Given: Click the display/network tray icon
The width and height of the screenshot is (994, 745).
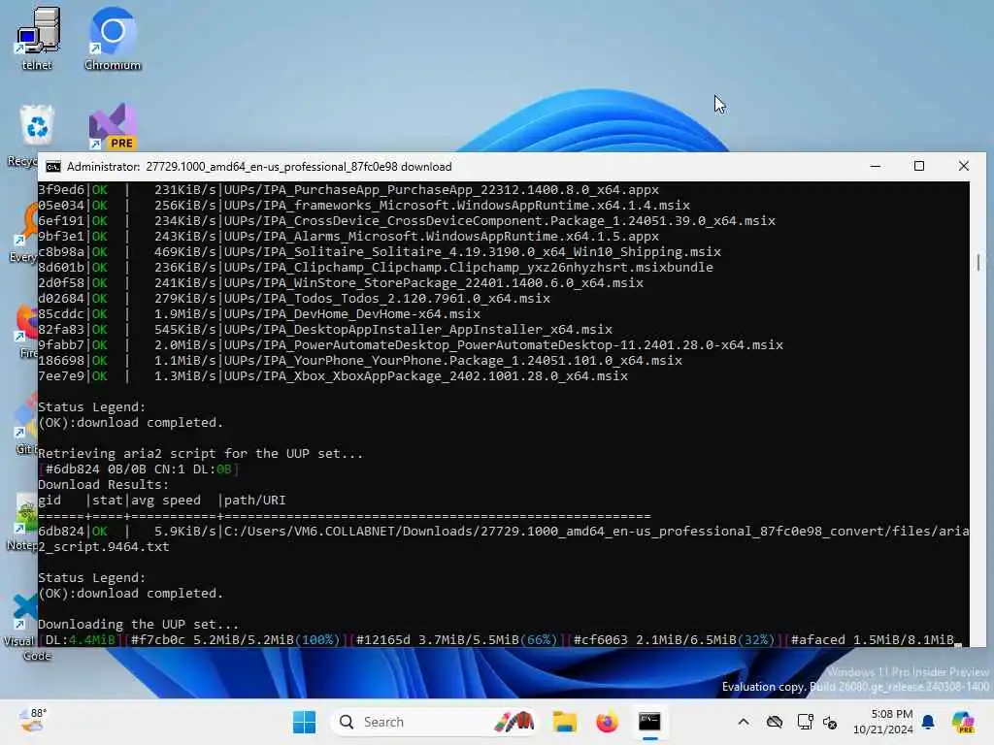Looking at the screenshot, I should pos(805,722).
